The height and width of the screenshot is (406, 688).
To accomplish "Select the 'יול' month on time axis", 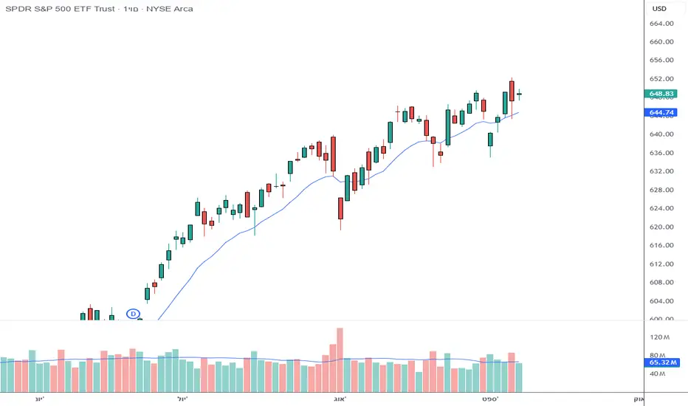I will (x=182, y=399).
